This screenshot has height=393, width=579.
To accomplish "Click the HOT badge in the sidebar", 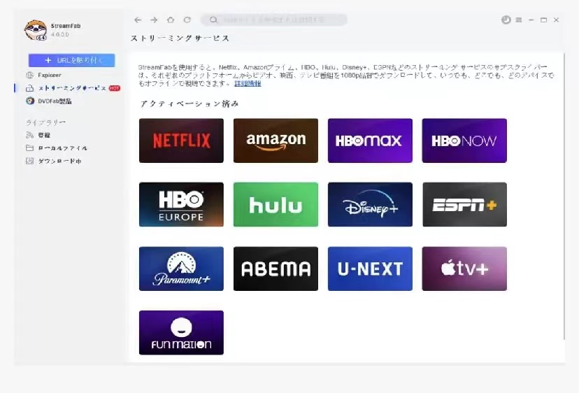I will 115,88.
